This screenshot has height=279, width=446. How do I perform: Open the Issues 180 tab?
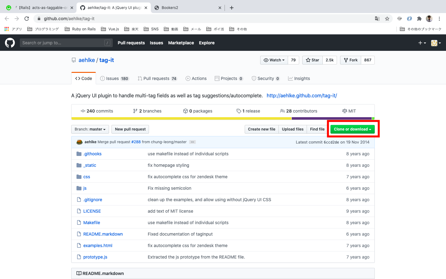point(114,78)
